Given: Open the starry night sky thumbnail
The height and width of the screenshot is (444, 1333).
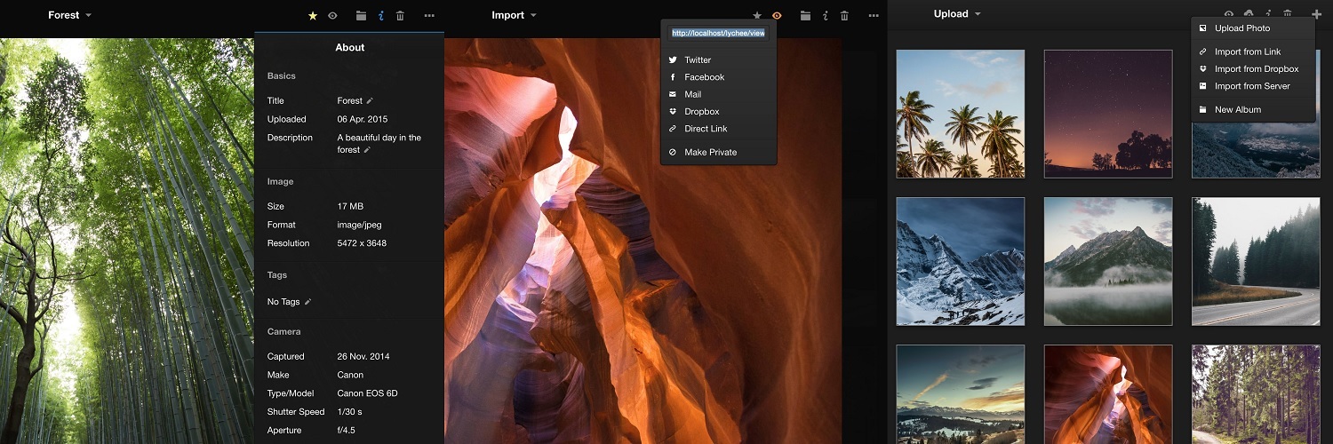Looking at the screenshot, I should click(1108, 114).
